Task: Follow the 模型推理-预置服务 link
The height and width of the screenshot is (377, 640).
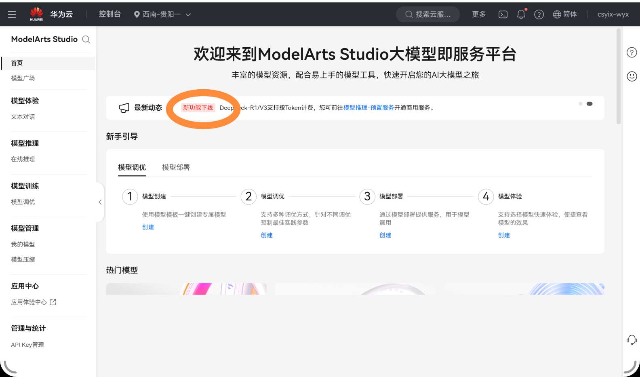Action: click(x=368, y=107)
